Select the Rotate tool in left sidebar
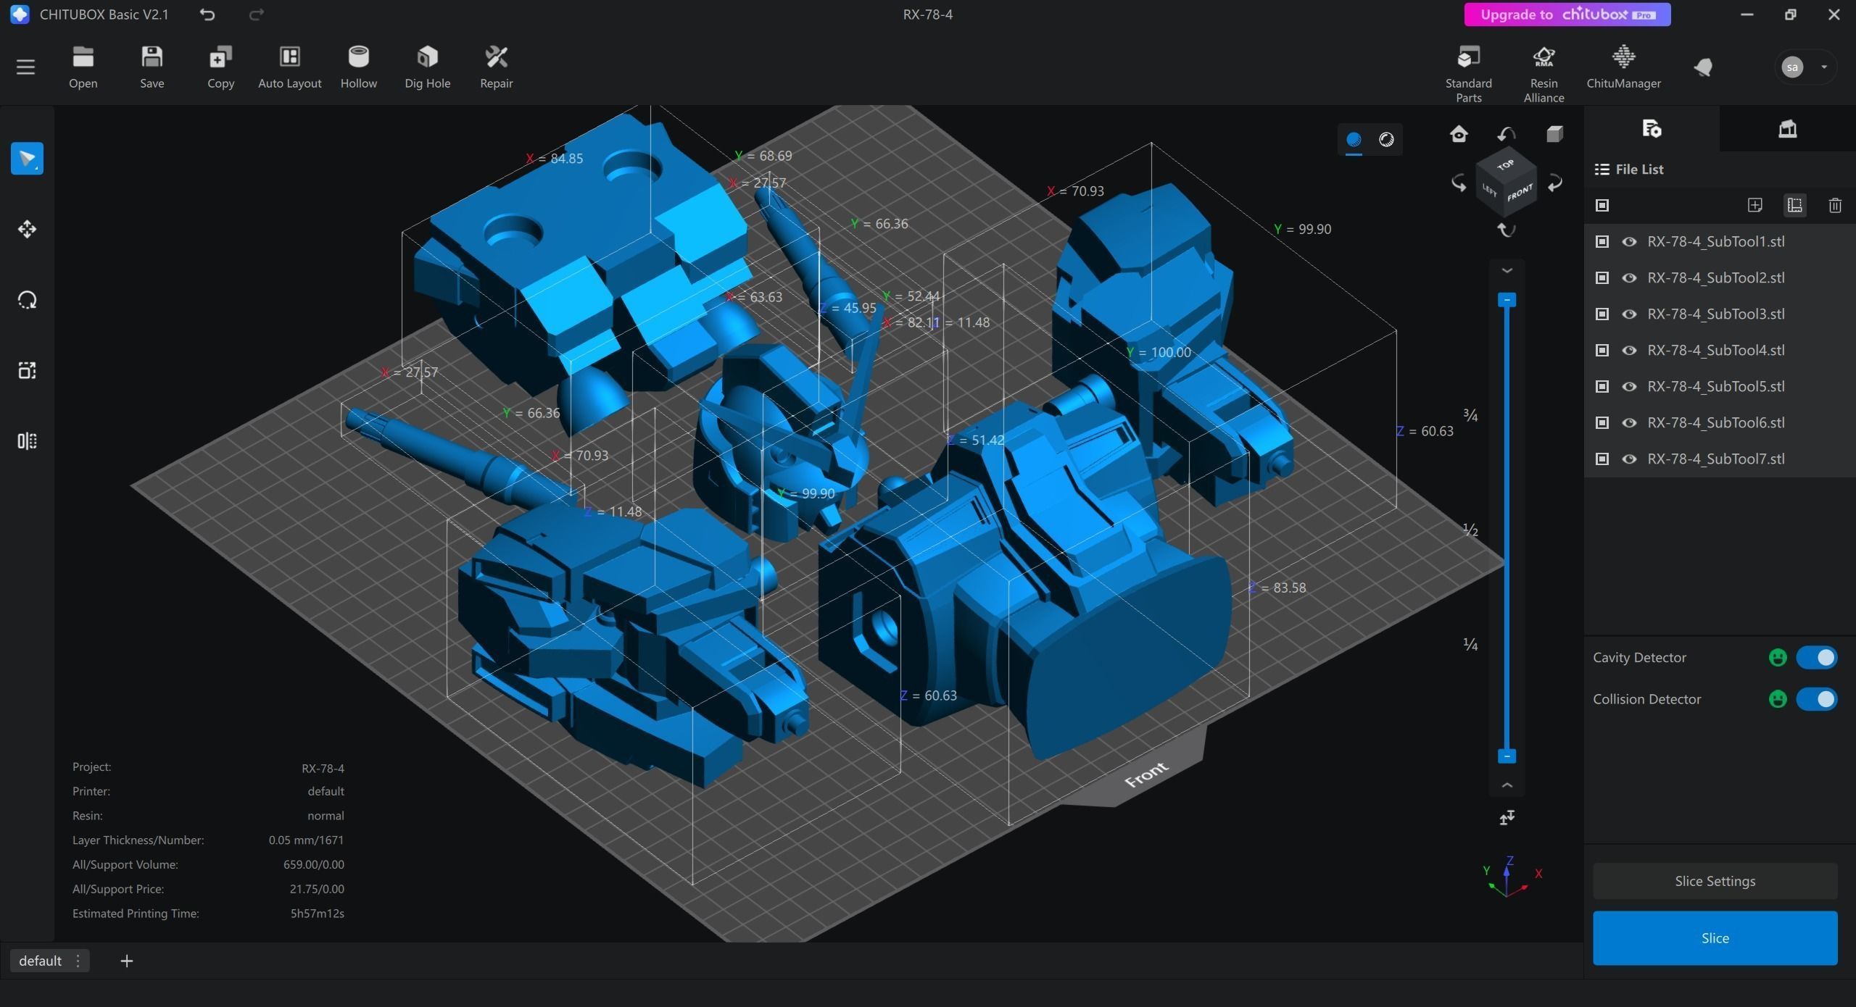 pyautogui.click(x=27, y=300)
